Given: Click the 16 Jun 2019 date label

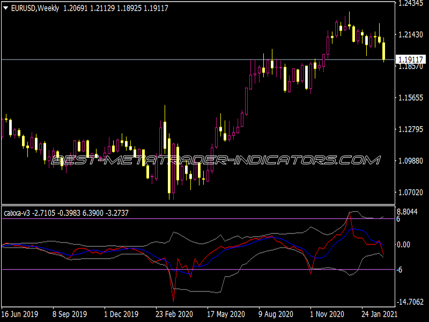Looking at the screenshot, I should [x=20, y=314].
